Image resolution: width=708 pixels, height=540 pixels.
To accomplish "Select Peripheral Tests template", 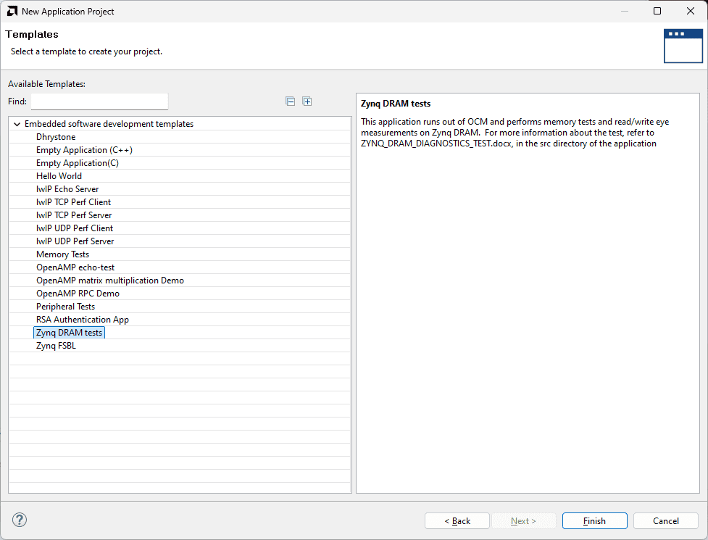I will tap(65, 307).
